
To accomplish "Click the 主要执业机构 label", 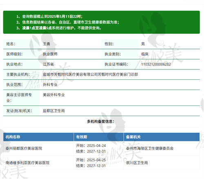I will tap(18, 74).
